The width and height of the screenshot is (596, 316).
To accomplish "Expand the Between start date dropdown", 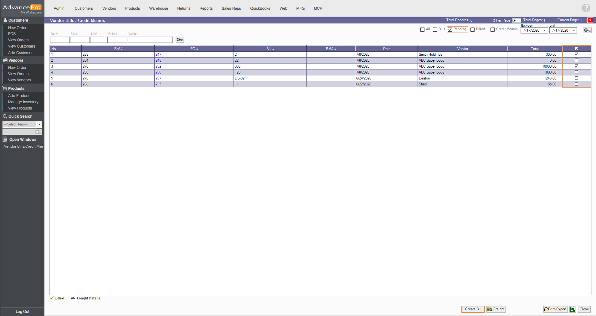I will (545, 31).
